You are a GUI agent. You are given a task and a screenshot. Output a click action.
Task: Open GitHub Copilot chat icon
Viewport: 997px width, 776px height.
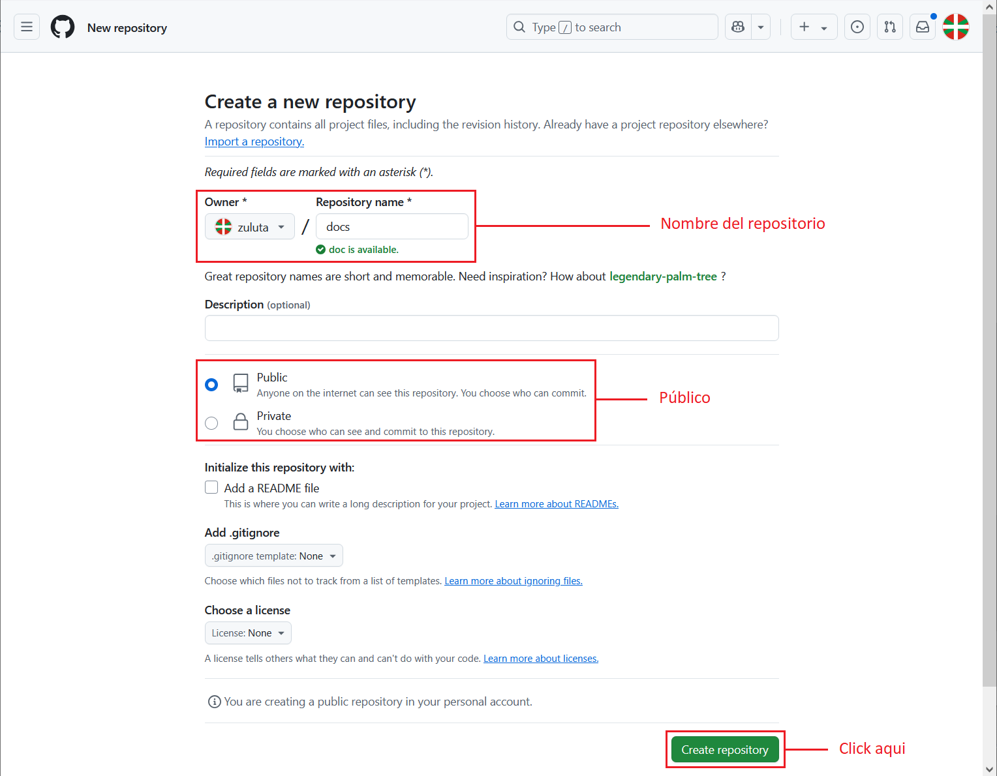tap(738, 27)
